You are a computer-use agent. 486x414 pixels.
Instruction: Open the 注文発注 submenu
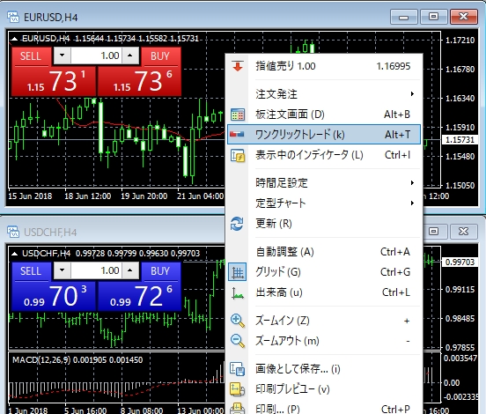[x=324, y=94]
